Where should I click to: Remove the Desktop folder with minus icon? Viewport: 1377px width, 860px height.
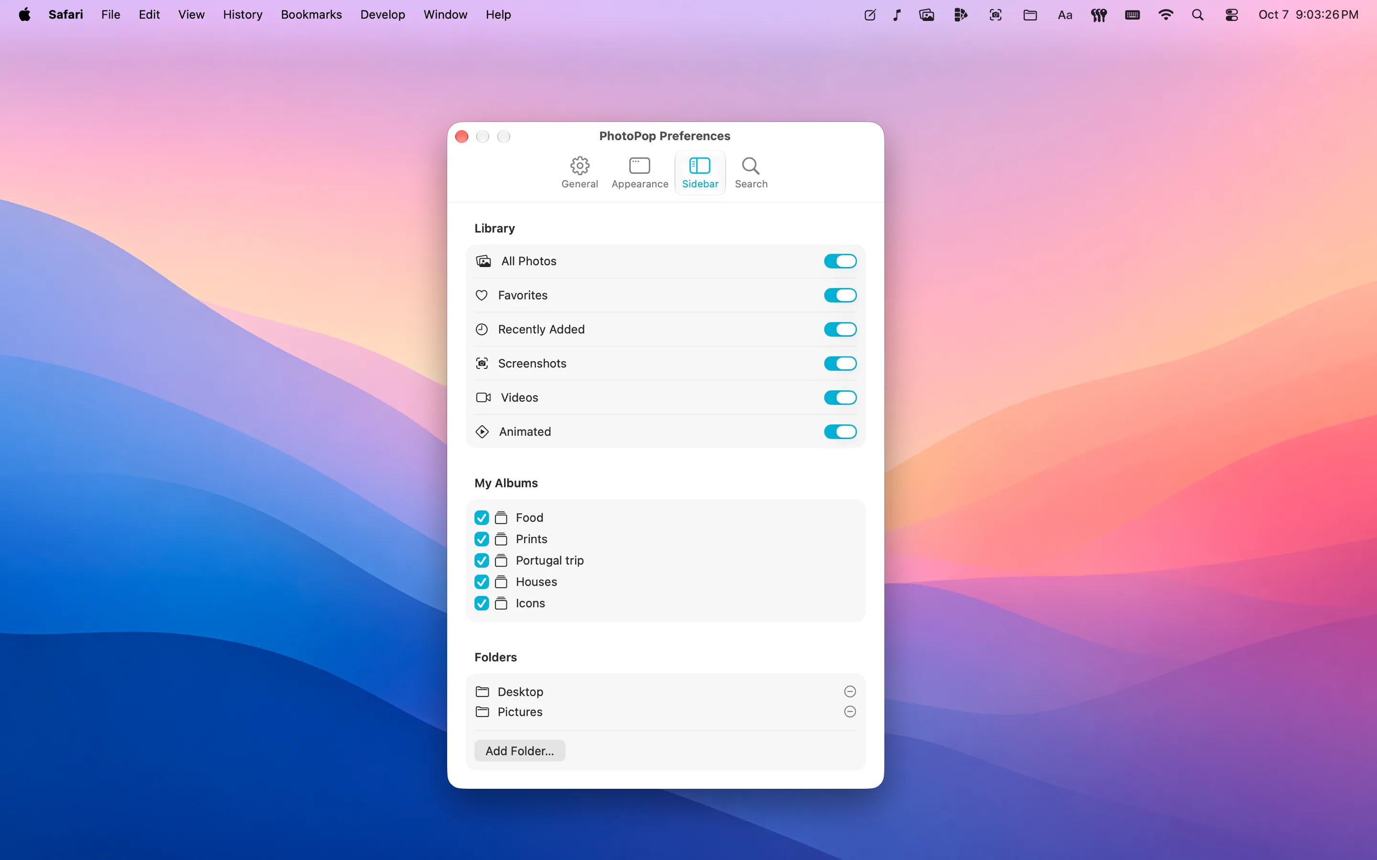(850, 692)
